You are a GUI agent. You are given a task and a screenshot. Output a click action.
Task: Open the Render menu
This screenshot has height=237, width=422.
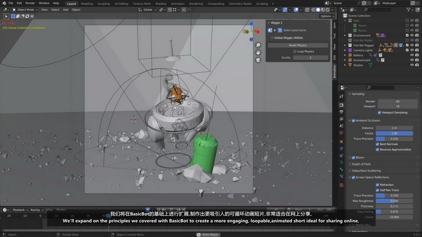(30, 3)
